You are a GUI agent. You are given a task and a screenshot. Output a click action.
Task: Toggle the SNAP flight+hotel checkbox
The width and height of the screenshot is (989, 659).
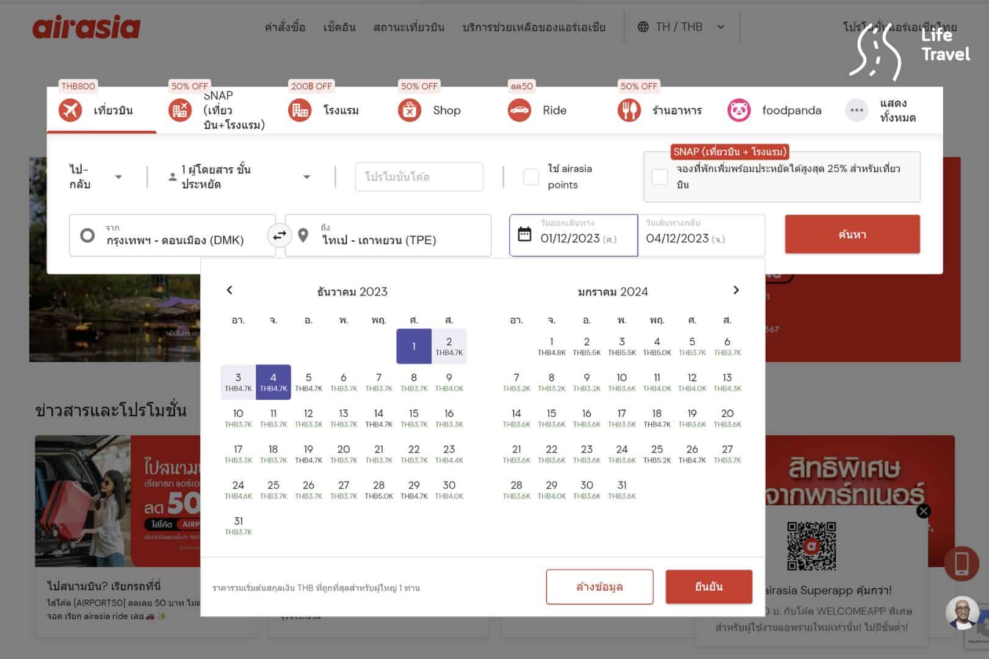(x=660, y=177)
